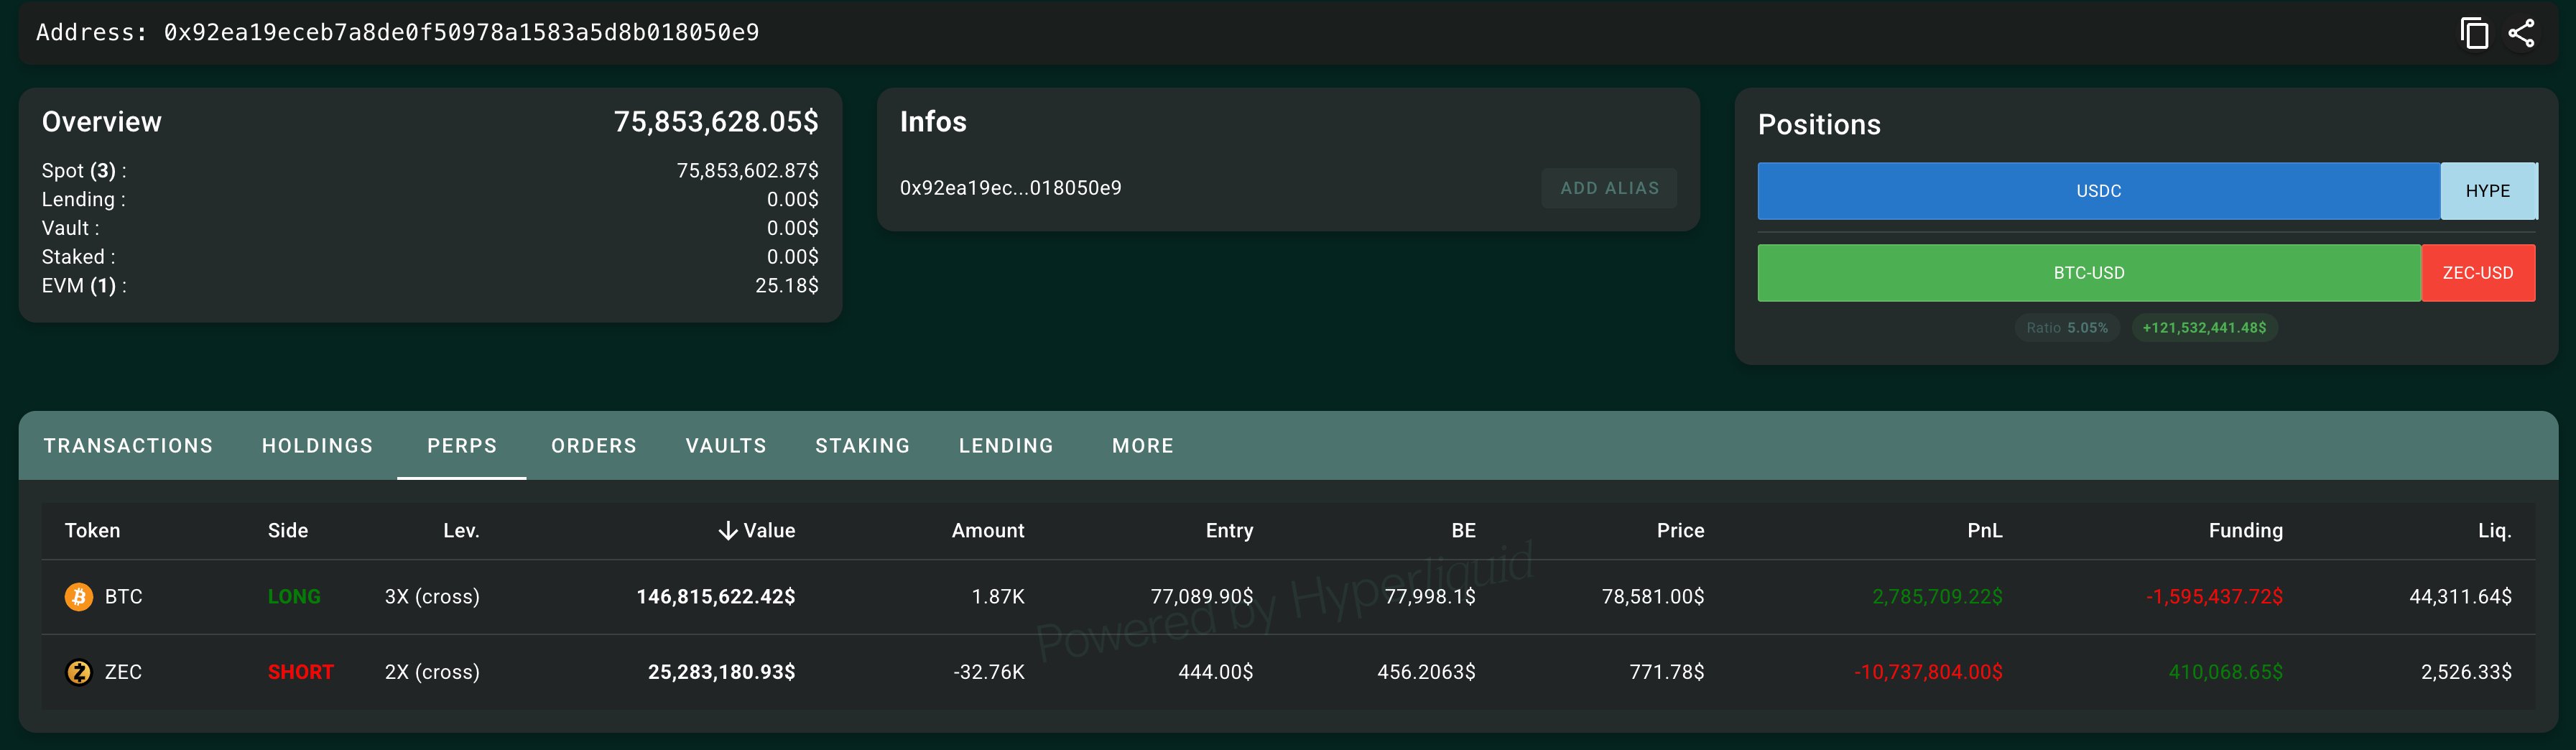The height and width of the screenshot is (750, 2576).
Task: Sort by the Funding column header
Action: coord(2245,530)
